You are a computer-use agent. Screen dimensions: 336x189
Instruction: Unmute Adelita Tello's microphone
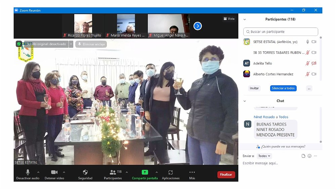[x=307, y=63]
